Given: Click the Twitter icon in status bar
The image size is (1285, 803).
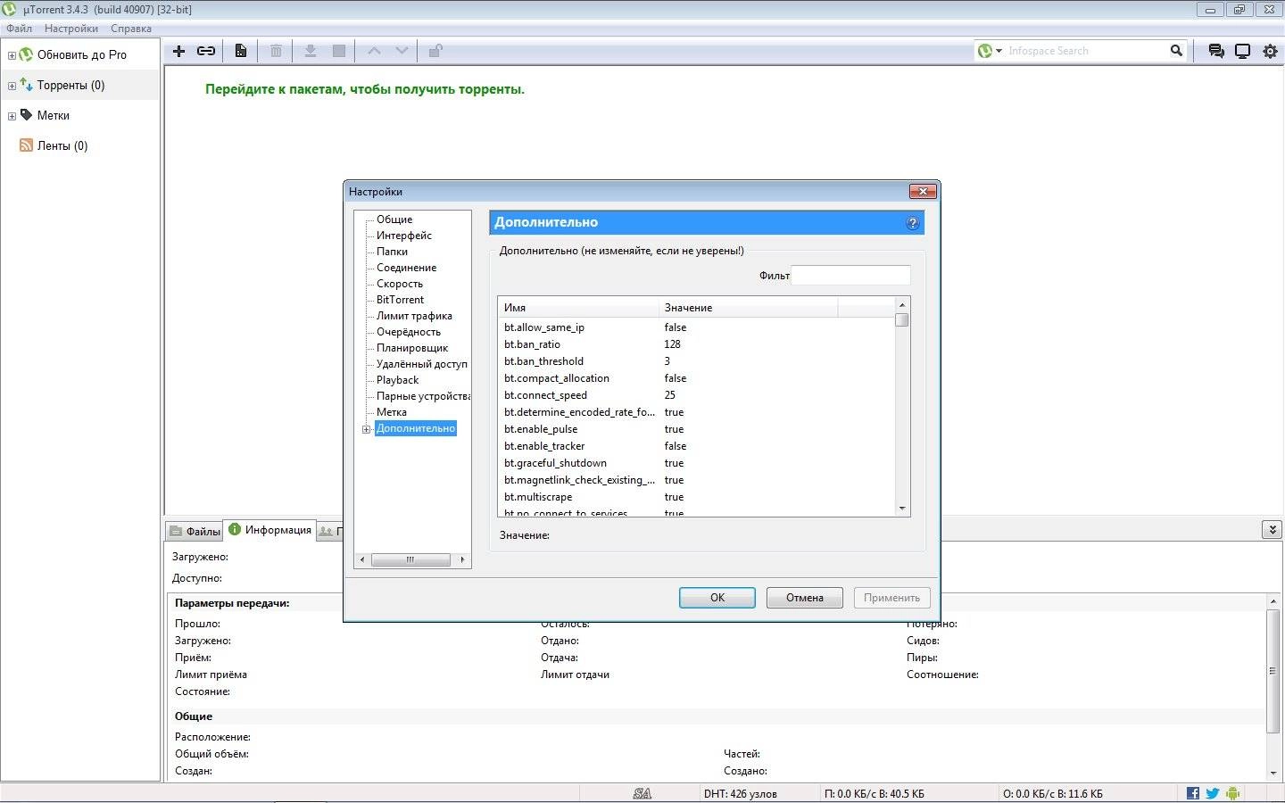Looking at the screenshot, I should coord(1212,792).
